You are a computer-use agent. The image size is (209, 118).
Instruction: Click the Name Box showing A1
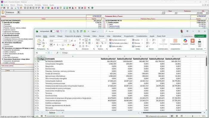coord(41,53)
